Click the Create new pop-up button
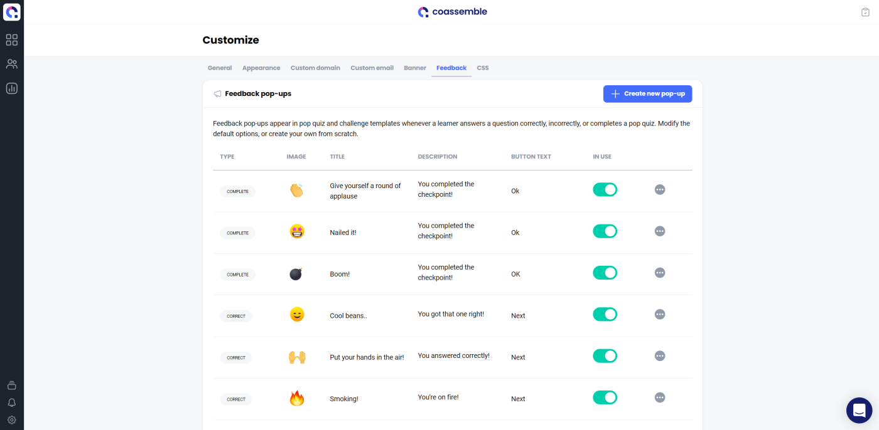This screenshot has width=879, height=430. 647,94
